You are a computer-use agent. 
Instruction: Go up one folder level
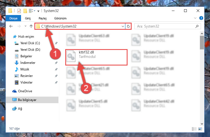pos(31,26)
